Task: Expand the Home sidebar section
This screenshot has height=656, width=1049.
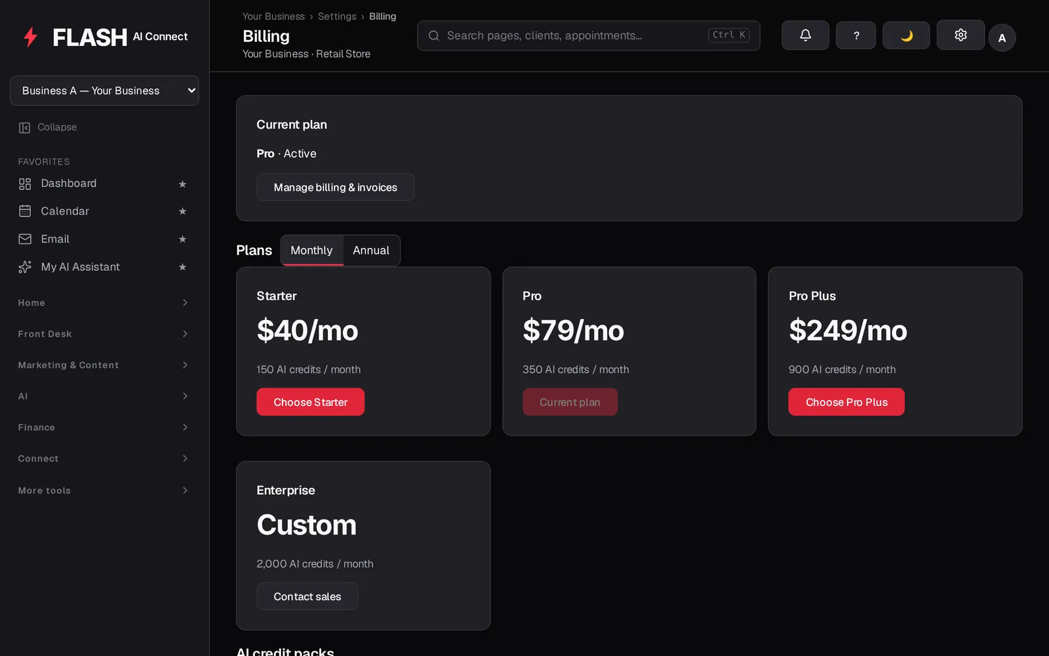Action: tap(104, 302)
